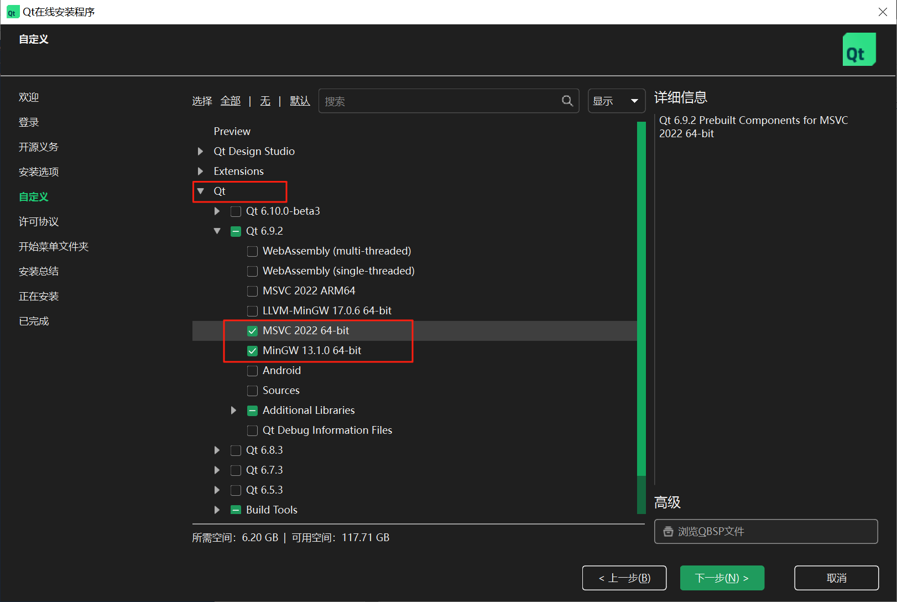Click the 浏览QBSP文件 button
897x602 pixels.
click(766, 531)
